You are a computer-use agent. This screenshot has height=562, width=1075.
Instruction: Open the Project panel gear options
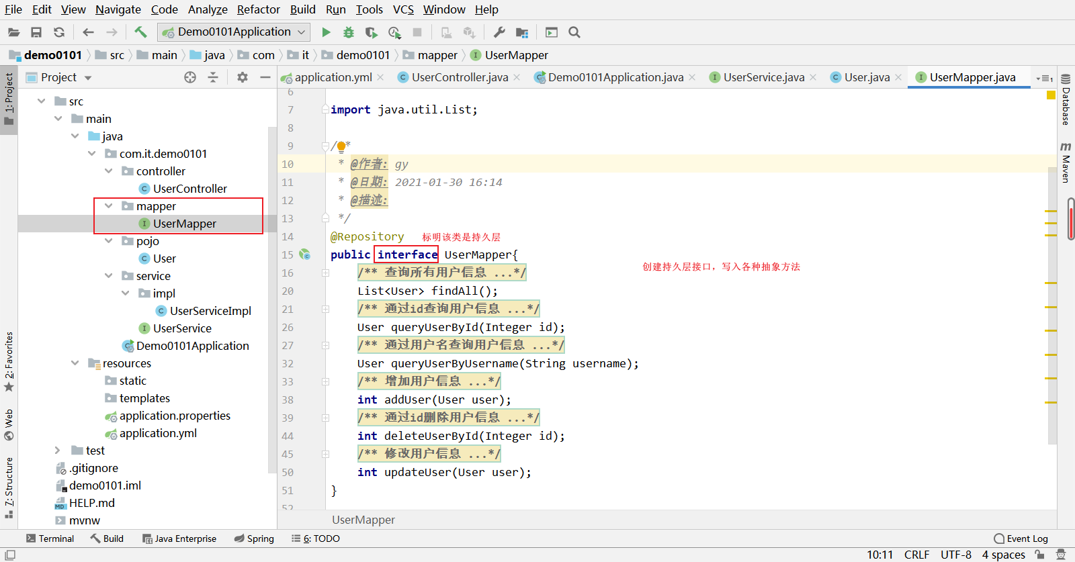[243, 77]
